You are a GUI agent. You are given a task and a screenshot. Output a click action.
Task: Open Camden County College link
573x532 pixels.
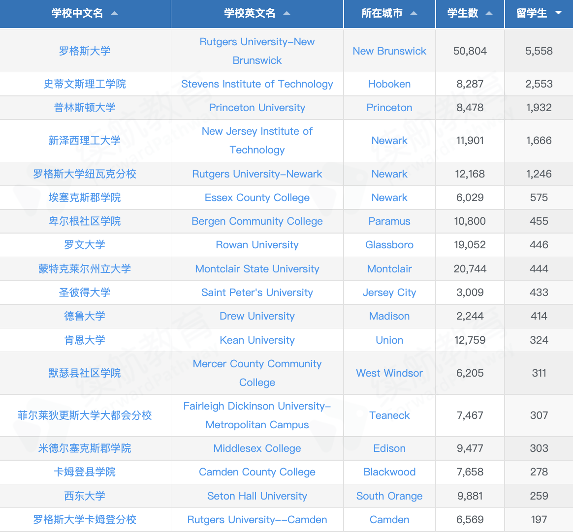[x=257, y=472]
